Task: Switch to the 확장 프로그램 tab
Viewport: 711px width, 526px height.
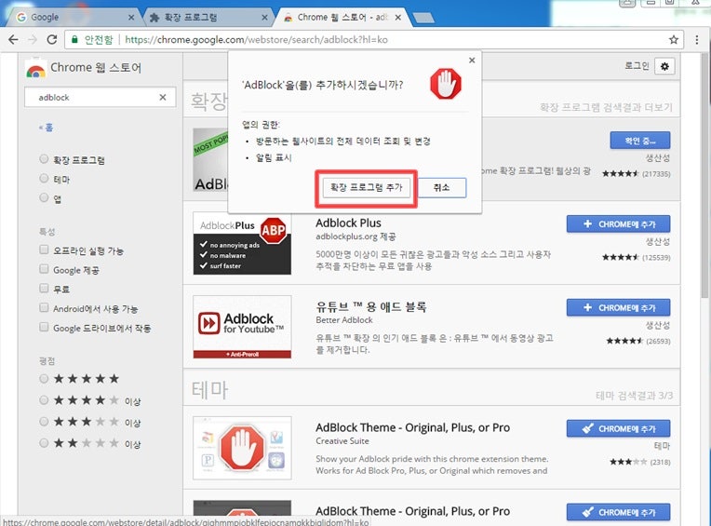Action: click(207, 18)
